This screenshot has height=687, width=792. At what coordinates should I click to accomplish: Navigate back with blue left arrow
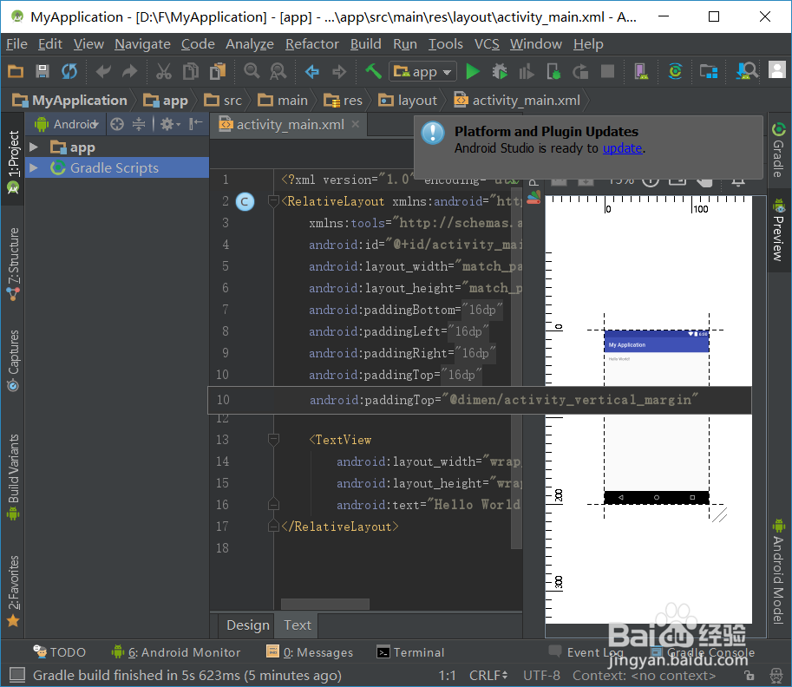(312, 72)
